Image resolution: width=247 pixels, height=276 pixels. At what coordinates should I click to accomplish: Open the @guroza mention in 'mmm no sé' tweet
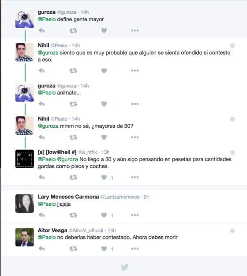[48, 126]
